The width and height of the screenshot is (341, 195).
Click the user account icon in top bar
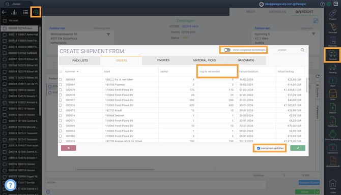click(261, 4)
